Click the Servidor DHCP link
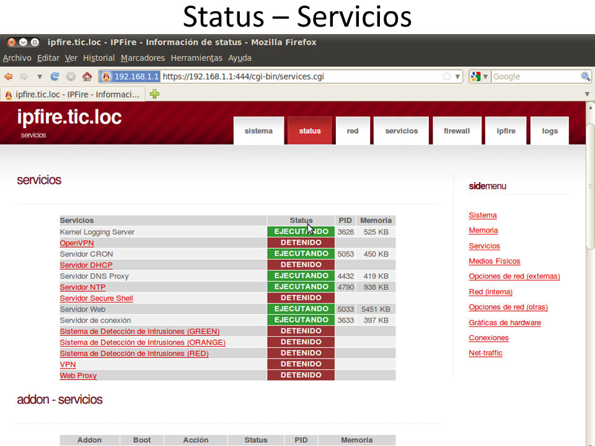The width and height of the screenshot is (595, 446). [x=86, y=265]
